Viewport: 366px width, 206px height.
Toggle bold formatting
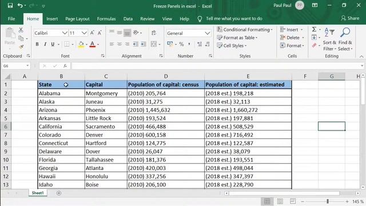pyautogui.click(x=37, y=44)
